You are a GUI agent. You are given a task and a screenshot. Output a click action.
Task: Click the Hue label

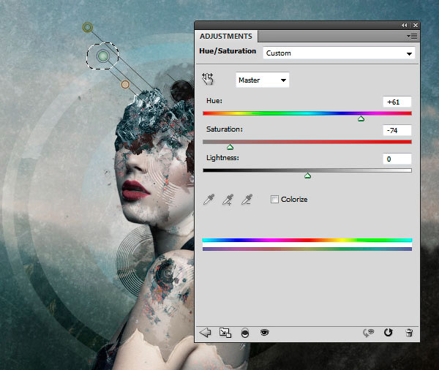click(x=214, y=101)
